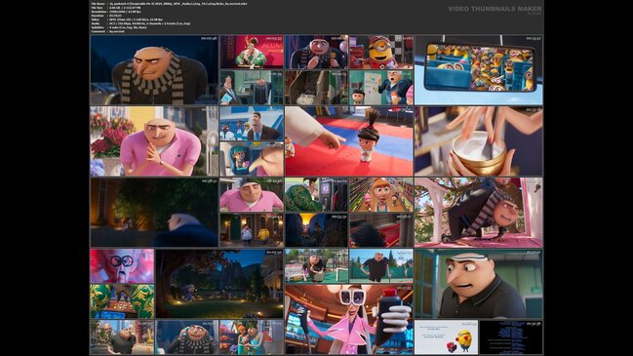
Task: Open thumbnail of hands stirring cream in gold bowl
Action: click(x=478, y=141)
